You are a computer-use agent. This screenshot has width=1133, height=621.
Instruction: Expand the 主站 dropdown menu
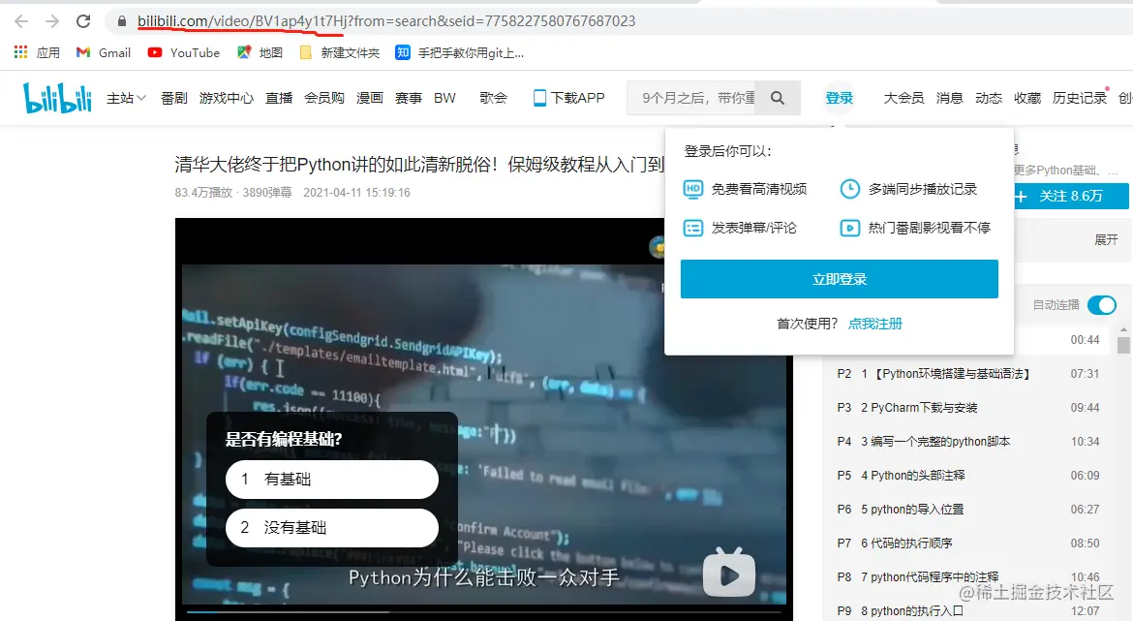127,98
